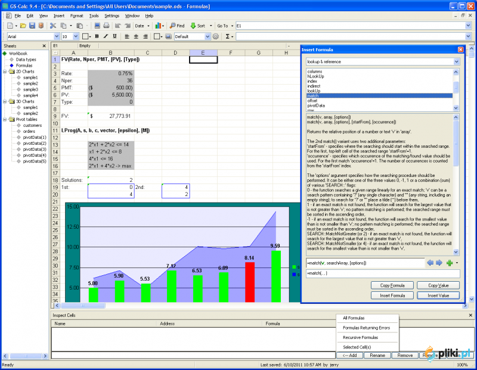
Task: Open the Insert menu
Action: tap(58, 16)
